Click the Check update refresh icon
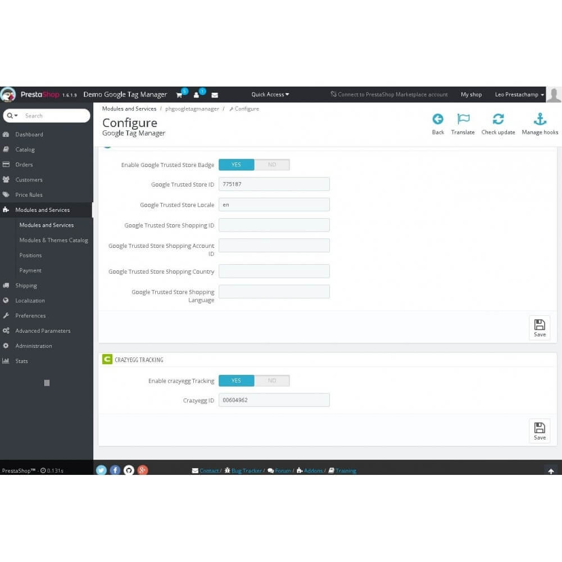Viewport: 562px width, 562px height. pyautogui.click(x=498, y=119)
